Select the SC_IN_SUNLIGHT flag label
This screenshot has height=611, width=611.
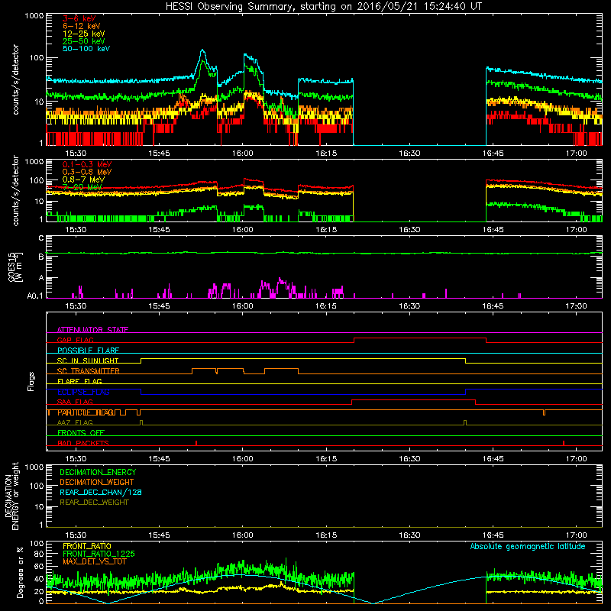tap(88, 360)
